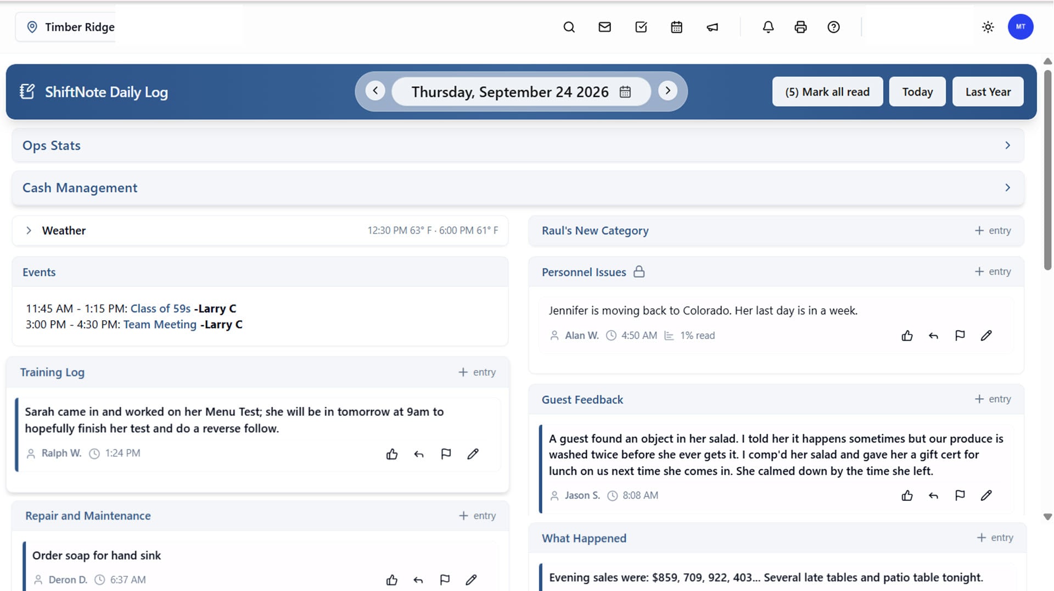
Task: Open the MT user avatar menu
Action: 1021,27
